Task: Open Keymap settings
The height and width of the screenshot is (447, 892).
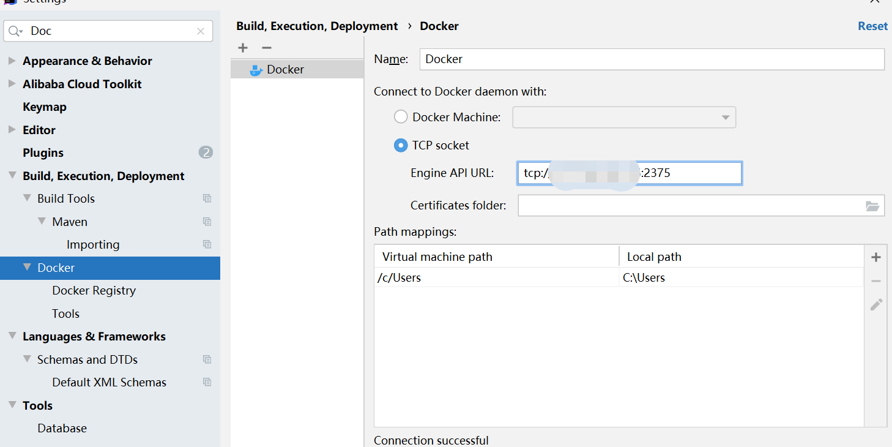Action: tap(44, 107)
